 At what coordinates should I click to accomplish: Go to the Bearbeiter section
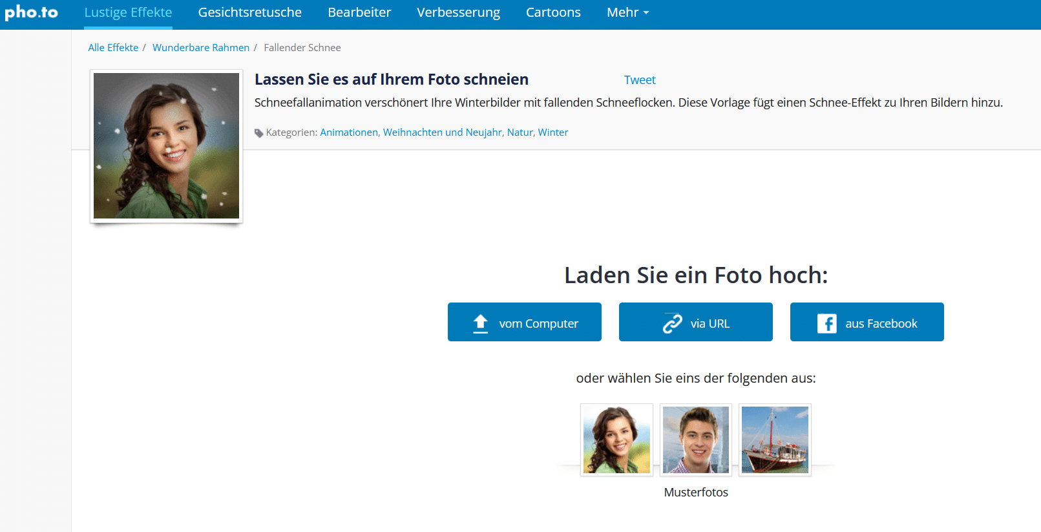click(x=359, y=12)
